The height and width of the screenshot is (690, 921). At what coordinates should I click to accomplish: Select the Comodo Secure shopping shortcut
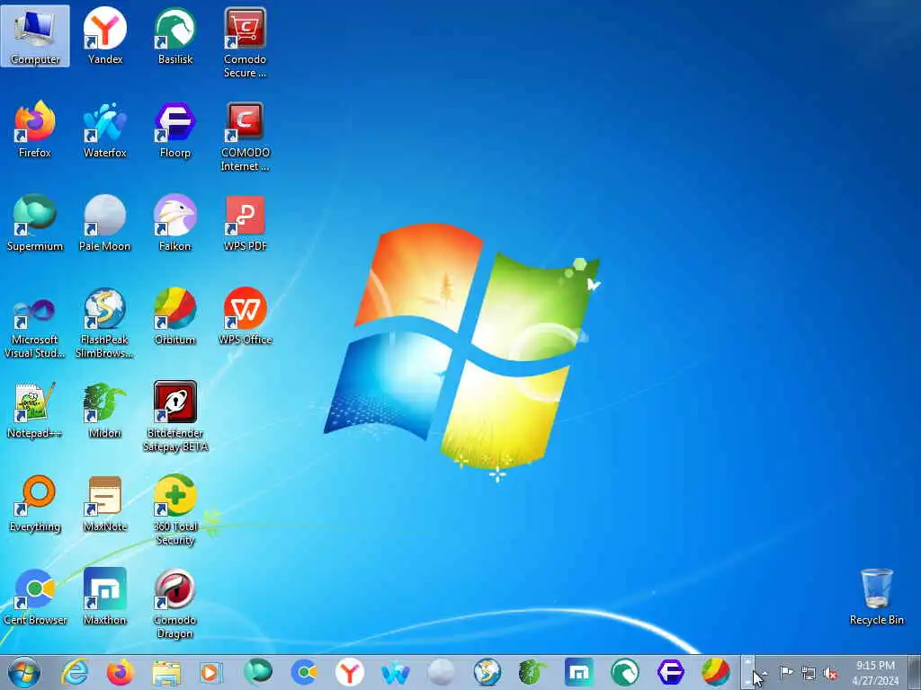point(245,43)
